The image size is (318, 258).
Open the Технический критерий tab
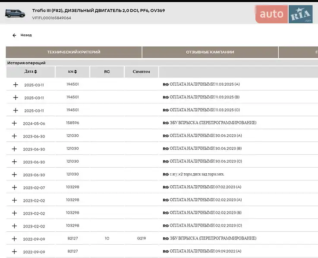point(74,52)
